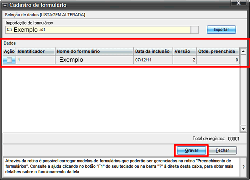
Task: Close the dialog with Fechar button
Action: 222,150
